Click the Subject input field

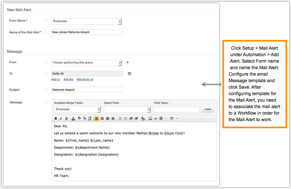[87, 90]
